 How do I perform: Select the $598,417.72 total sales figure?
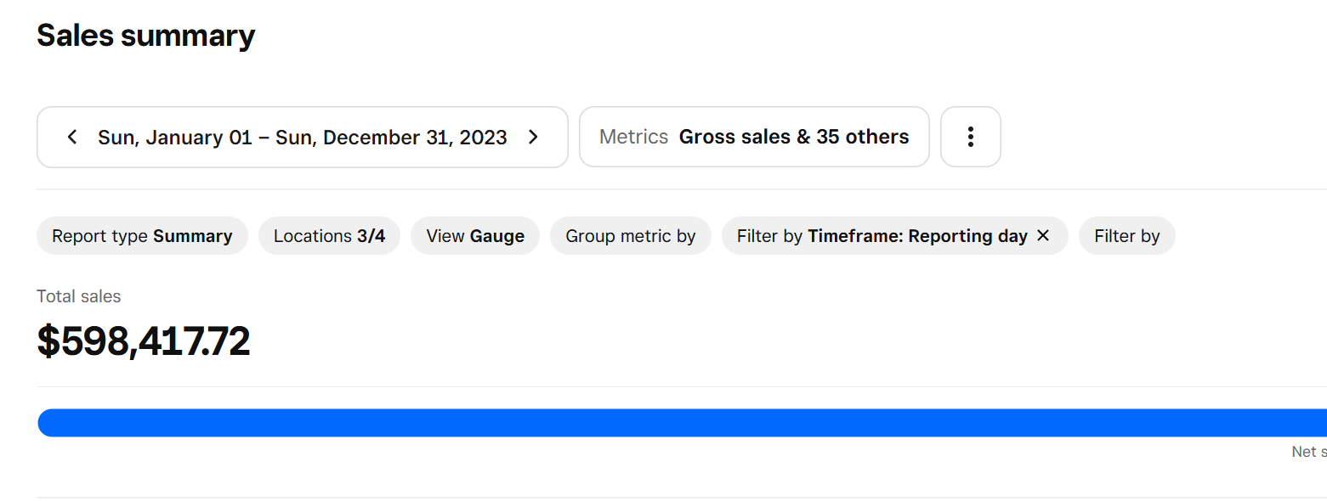click(x=144, y=341)
